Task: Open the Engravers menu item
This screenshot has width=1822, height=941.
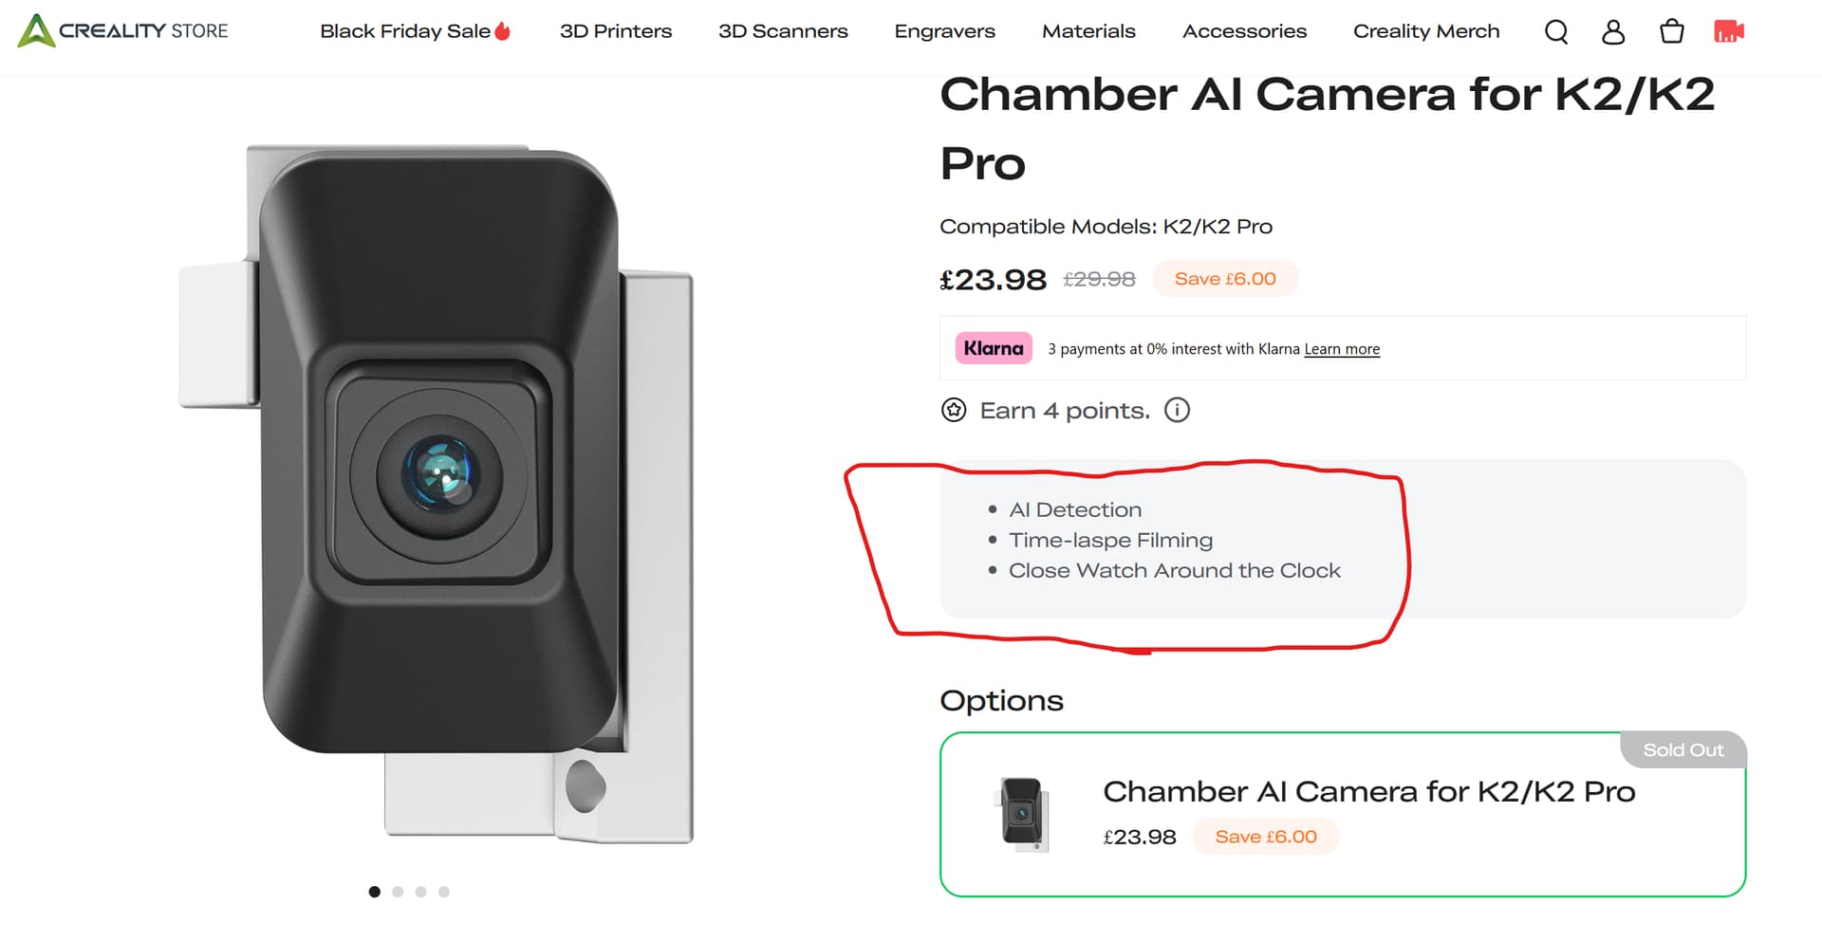Action: coord(944,31)
